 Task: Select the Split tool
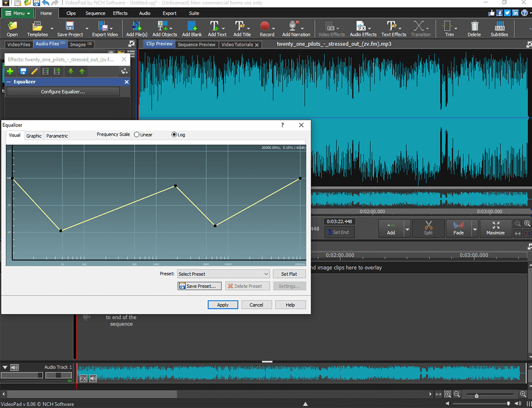(428, 228)
